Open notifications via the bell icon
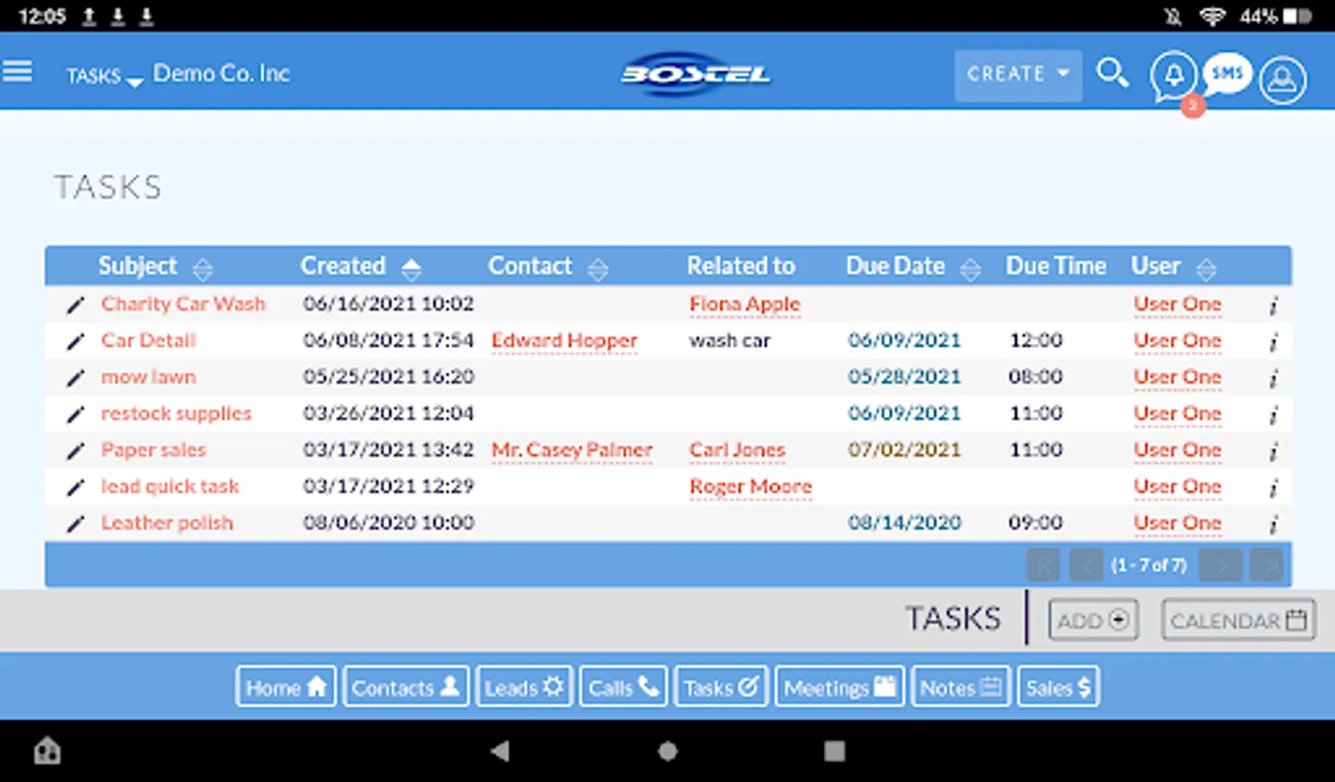The height and width of the screenshot is (782, 1335). tap(1172, 76)
